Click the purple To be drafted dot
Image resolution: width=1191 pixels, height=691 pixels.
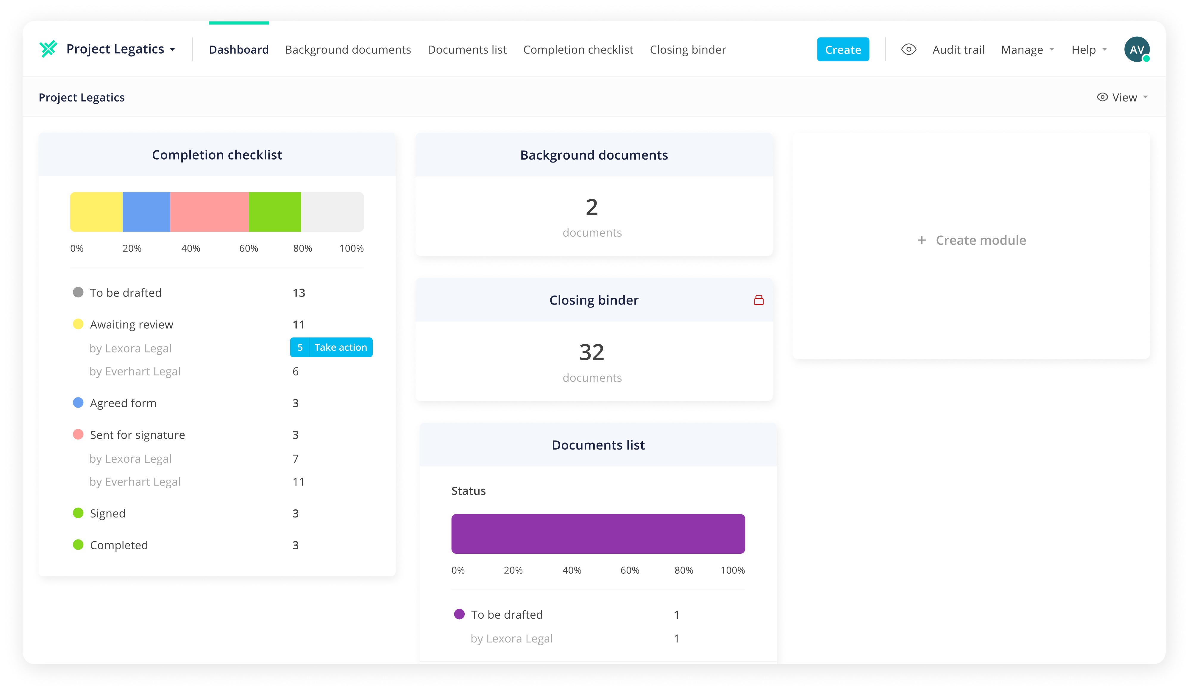459,614
